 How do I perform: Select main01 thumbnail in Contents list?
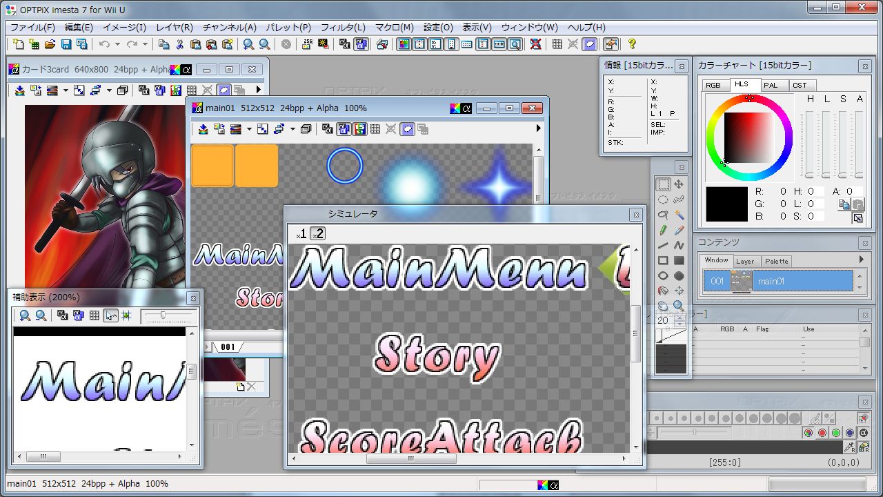[742, 282]
